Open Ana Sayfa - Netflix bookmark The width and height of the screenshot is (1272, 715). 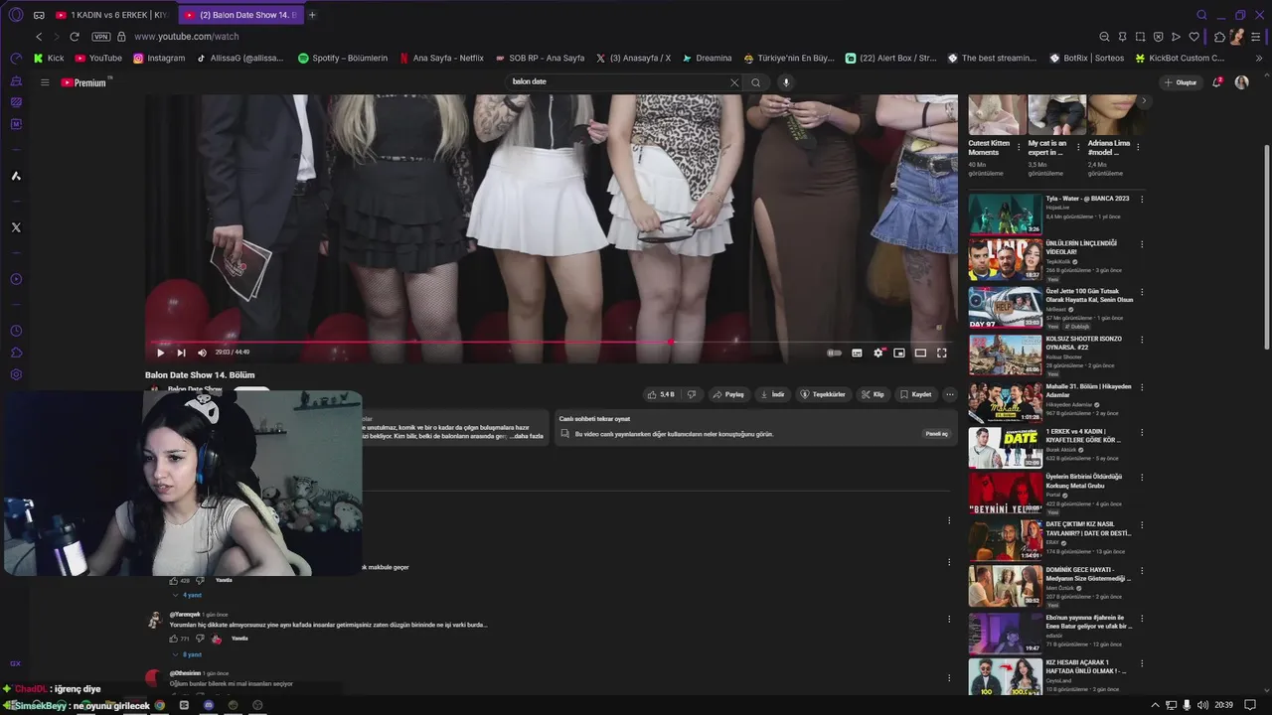[441, 58]
